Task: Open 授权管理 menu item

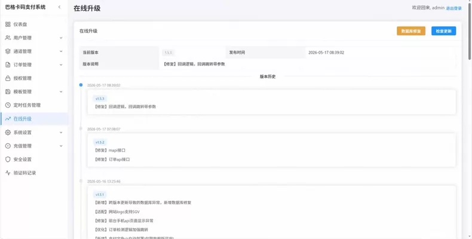Action: (x=34, y=78)
